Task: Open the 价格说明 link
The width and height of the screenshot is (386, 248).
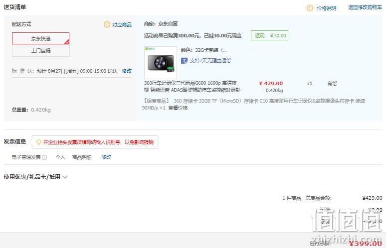Action: (326, 8)
